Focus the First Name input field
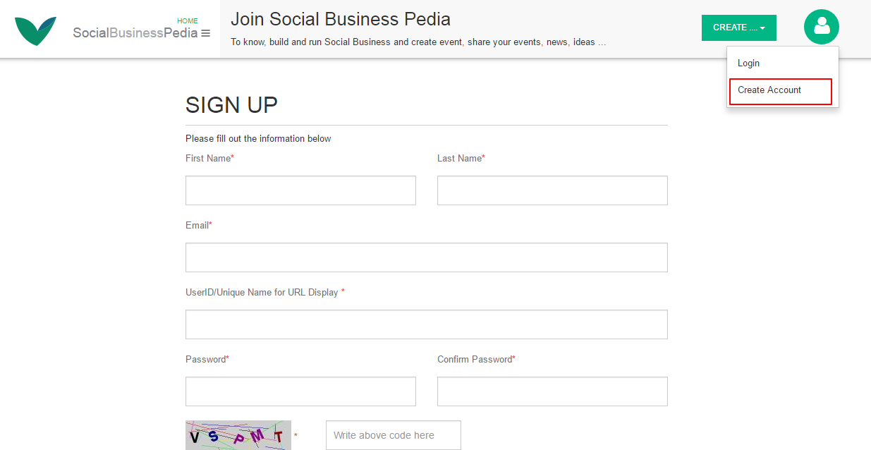 click(300, 190)
